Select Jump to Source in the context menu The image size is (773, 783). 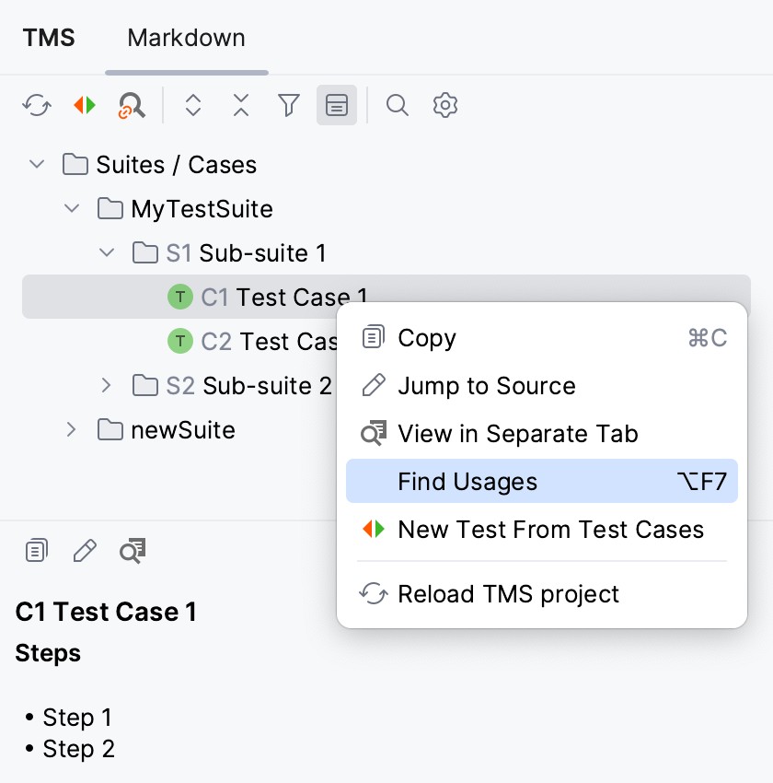(486, 385)
